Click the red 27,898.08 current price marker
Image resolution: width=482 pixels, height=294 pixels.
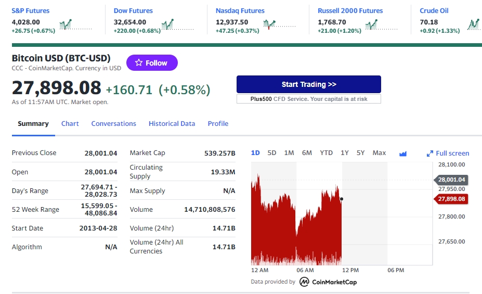(x=451, y=199)
